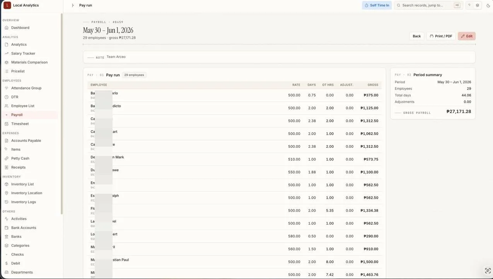Open Checks in the sidebar
The width and height of the screenshot is (493, 279).
pyautogui.click(x=17, y=254)
